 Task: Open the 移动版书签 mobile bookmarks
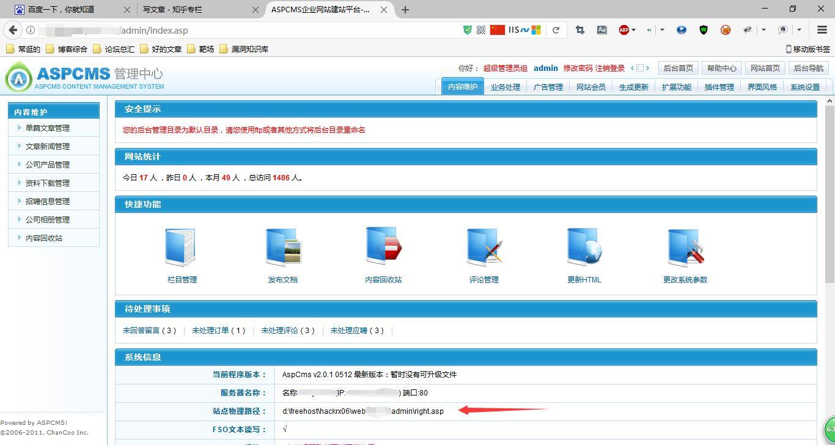808,49
